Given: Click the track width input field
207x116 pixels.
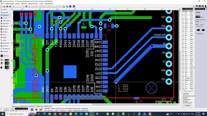Looking at the screenshot, I should tap(198, 17).
